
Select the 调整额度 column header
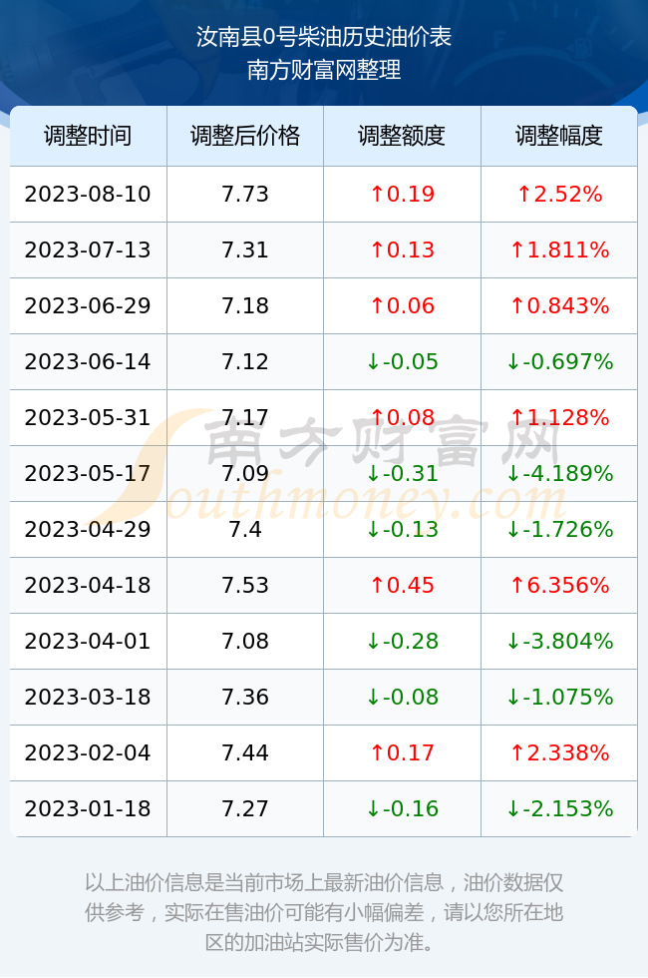coord(402,136)
